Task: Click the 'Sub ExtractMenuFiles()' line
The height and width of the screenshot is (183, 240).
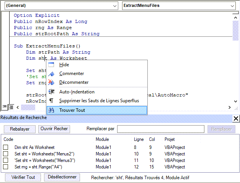Action: coord(47,46)
